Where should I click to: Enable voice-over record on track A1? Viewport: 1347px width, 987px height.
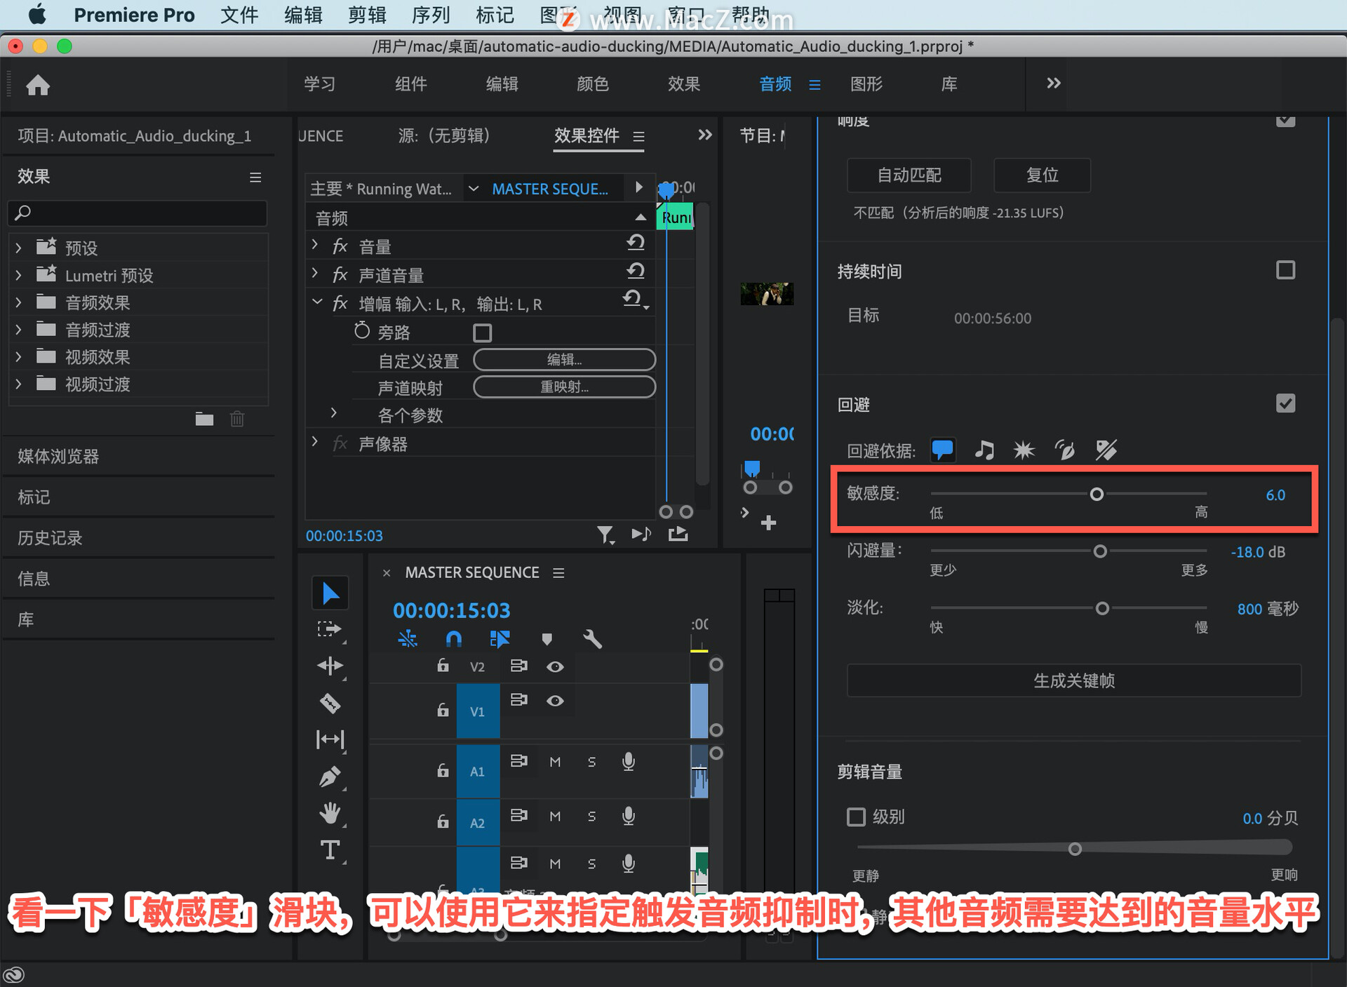(629, 762)
